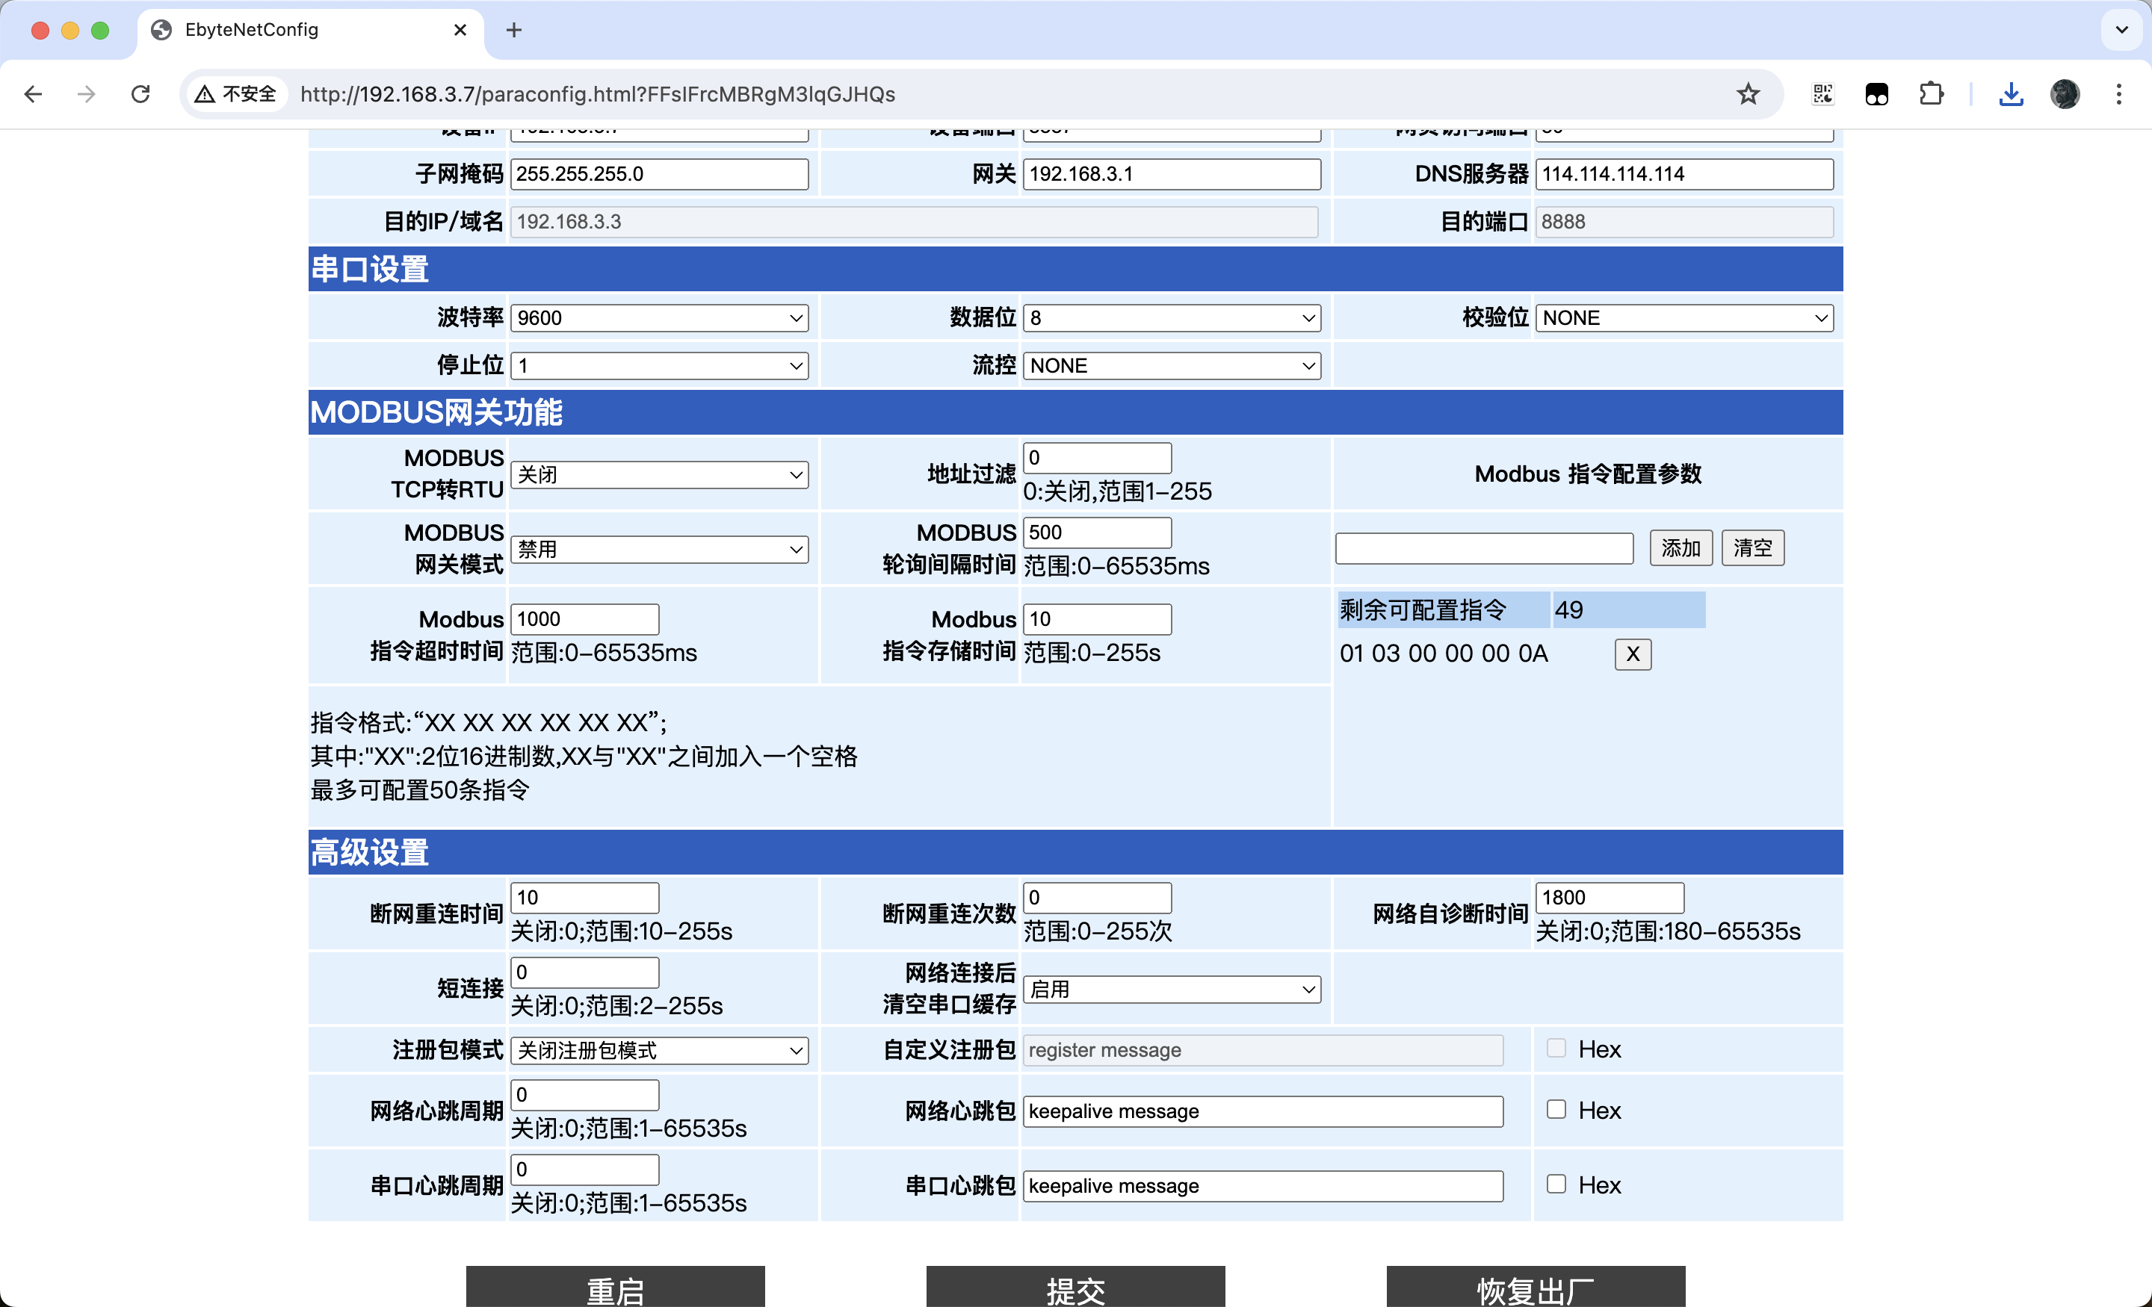Click the profile avatar icon
The width and height of the screenshot is (2152, 1307).
pos(2065,93)
